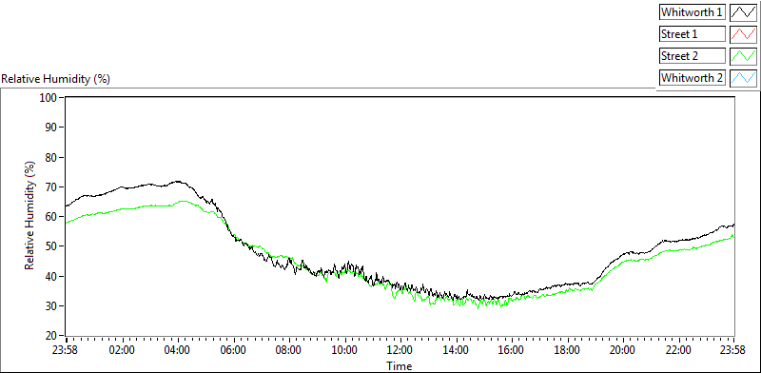Click the leftmost 23:58 time label

point(66,351)
